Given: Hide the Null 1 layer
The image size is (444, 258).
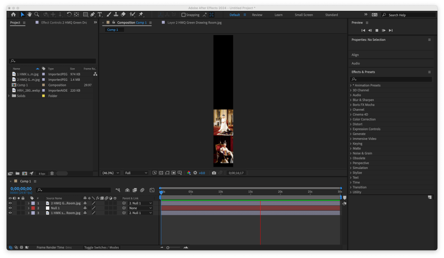Looking at the screenshot, I should tap(10, 208).
